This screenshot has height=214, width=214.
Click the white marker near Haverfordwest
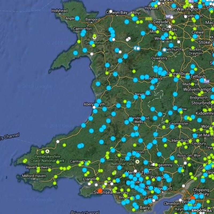click(58, 142)
